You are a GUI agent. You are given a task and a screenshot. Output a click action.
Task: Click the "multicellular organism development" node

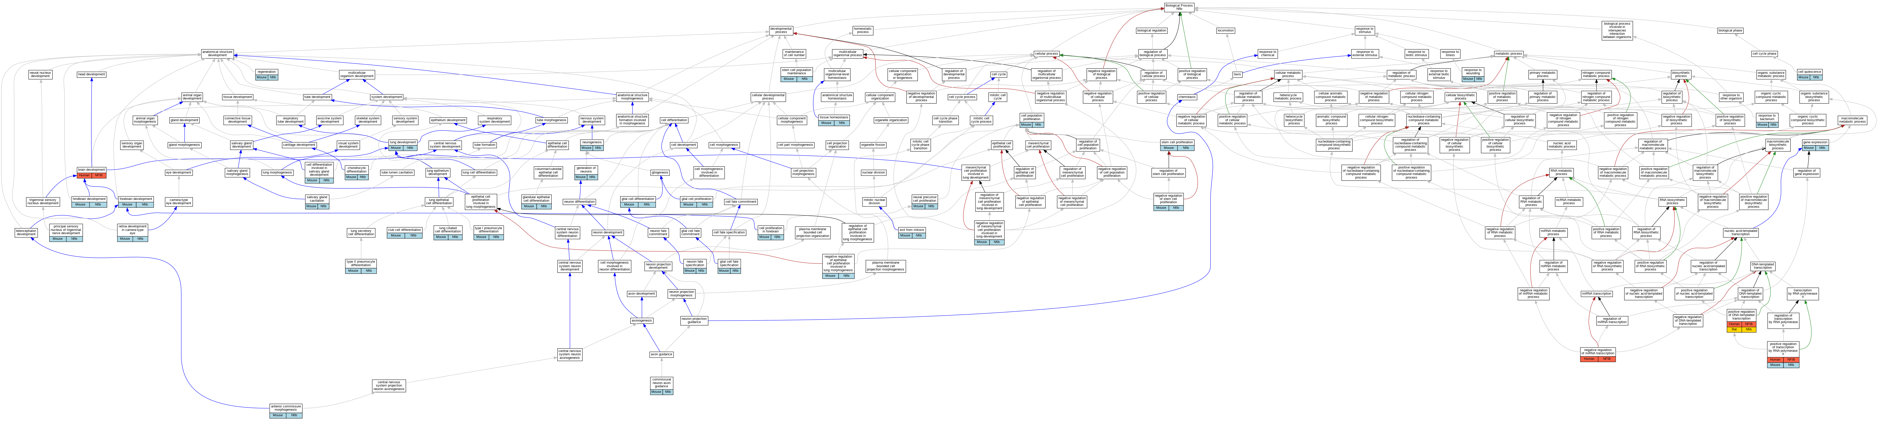pos(357,74)
